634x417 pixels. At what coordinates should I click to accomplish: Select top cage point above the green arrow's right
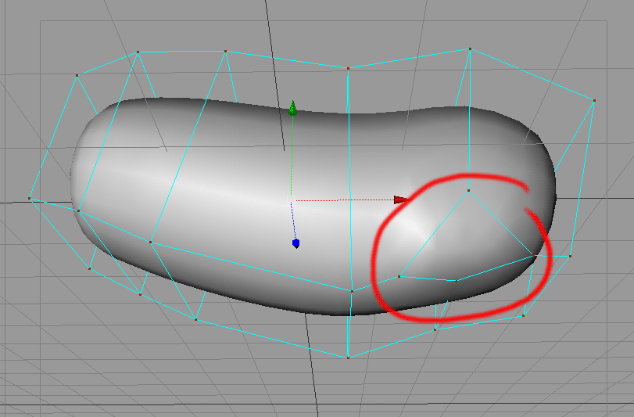pyautogui.click(x=347, y=68)
